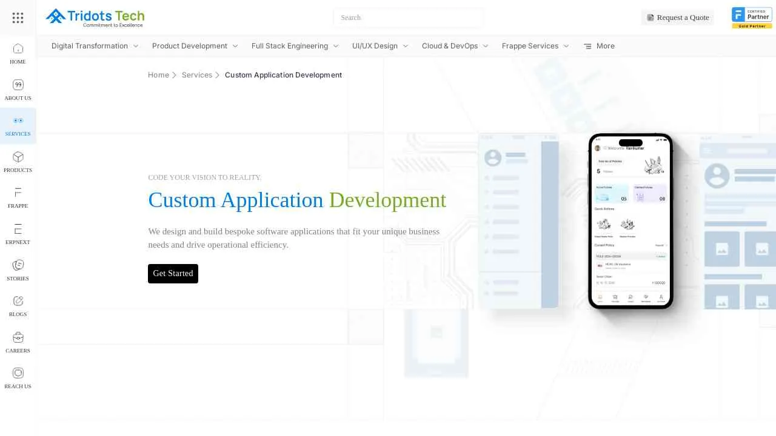Expand Frappe Services dropdown chevron
Viewport: 776px width, 436px height.
click(566, 46)
